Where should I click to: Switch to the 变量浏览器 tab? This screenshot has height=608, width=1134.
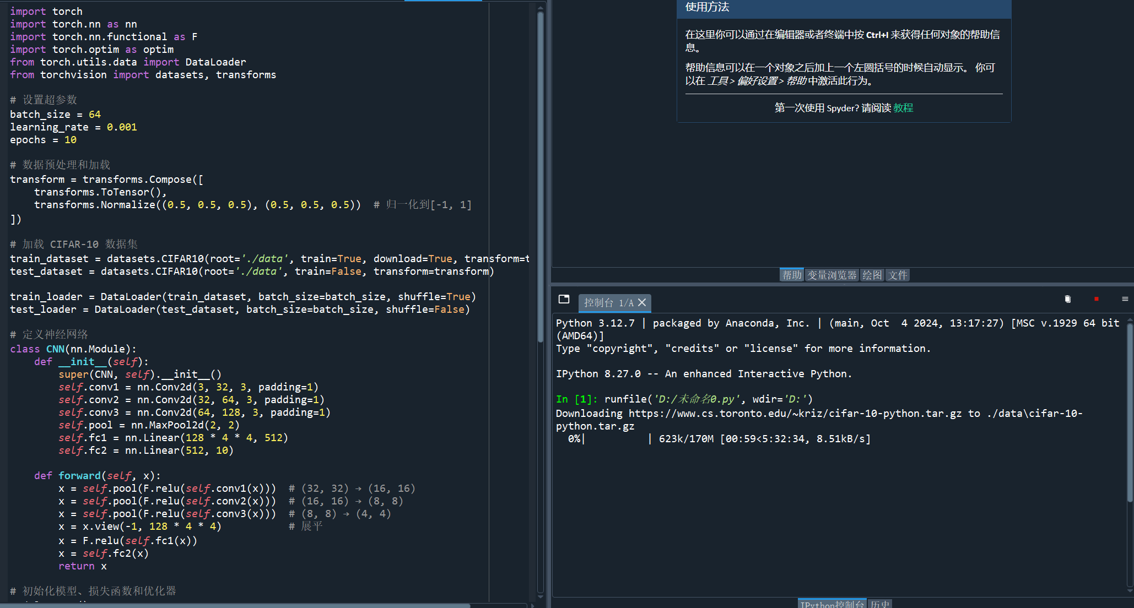[831, 275]
